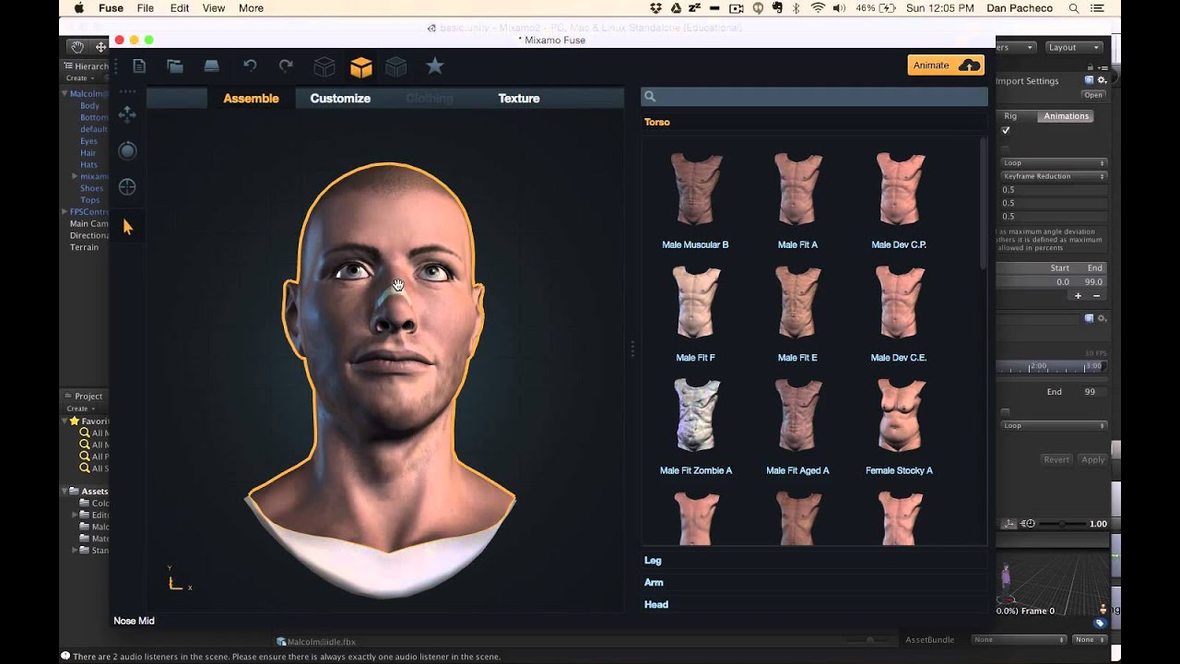The image size is (1180, 664).
Task: Select the orange shaded cube view icon
Action: (360, 66)
